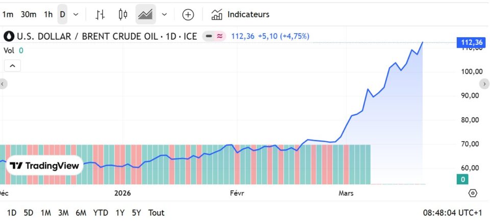The height and width of the screenshot is (222, 490).
Task: Select the YTD date range
Action: tap(101, 212)
